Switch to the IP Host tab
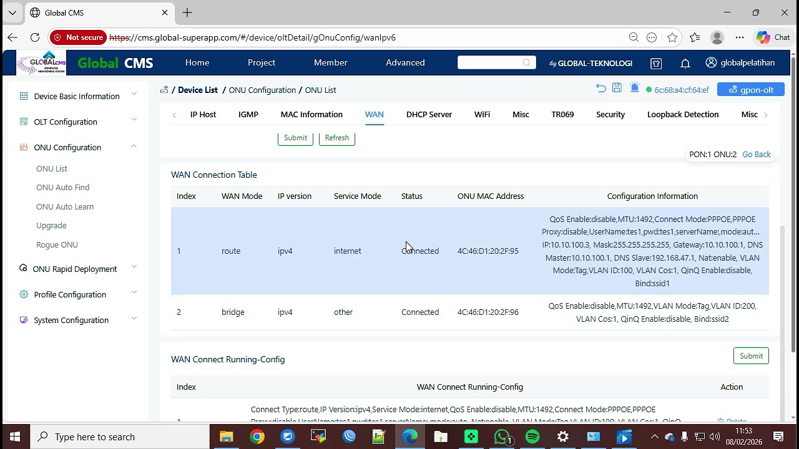 coord(203,114)
